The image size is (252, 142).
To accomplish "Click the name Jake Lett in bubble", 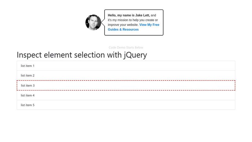I will 142,15.
